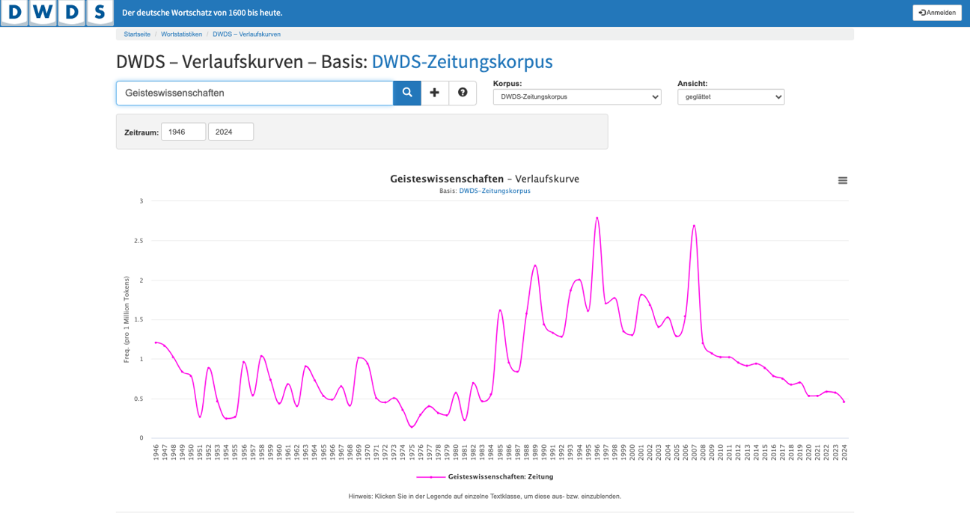Image resolution: width=970 pixels, height=522 pixels.
Task: Click the chart title Geisteswissenschaften – Verlaufskurve
Action: [x=484, y=179]
